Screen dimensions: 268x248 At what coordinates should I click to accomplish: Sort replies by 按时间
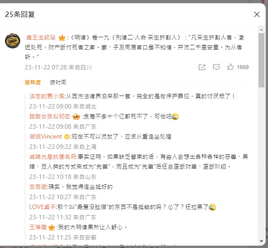point(58,83)
